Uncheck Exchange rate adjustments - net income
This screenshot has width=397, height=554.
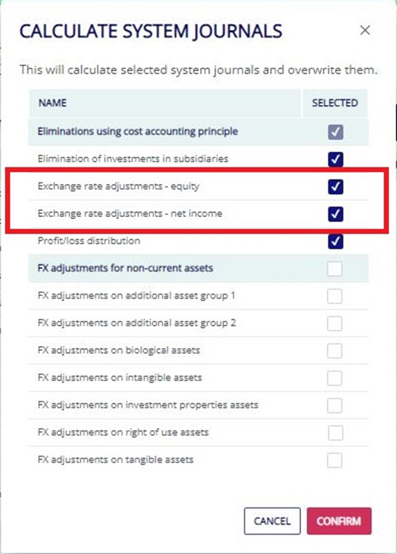point(335,214)
